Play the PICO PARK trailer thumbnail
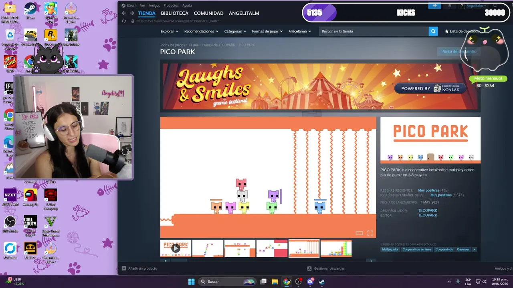 (176, 248)
